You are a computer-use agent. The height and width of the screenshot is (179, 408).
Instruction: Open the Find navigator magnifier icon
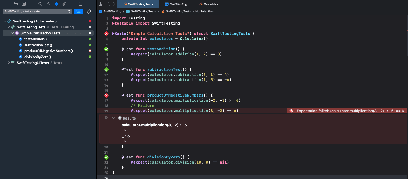[x=40, y=4]
